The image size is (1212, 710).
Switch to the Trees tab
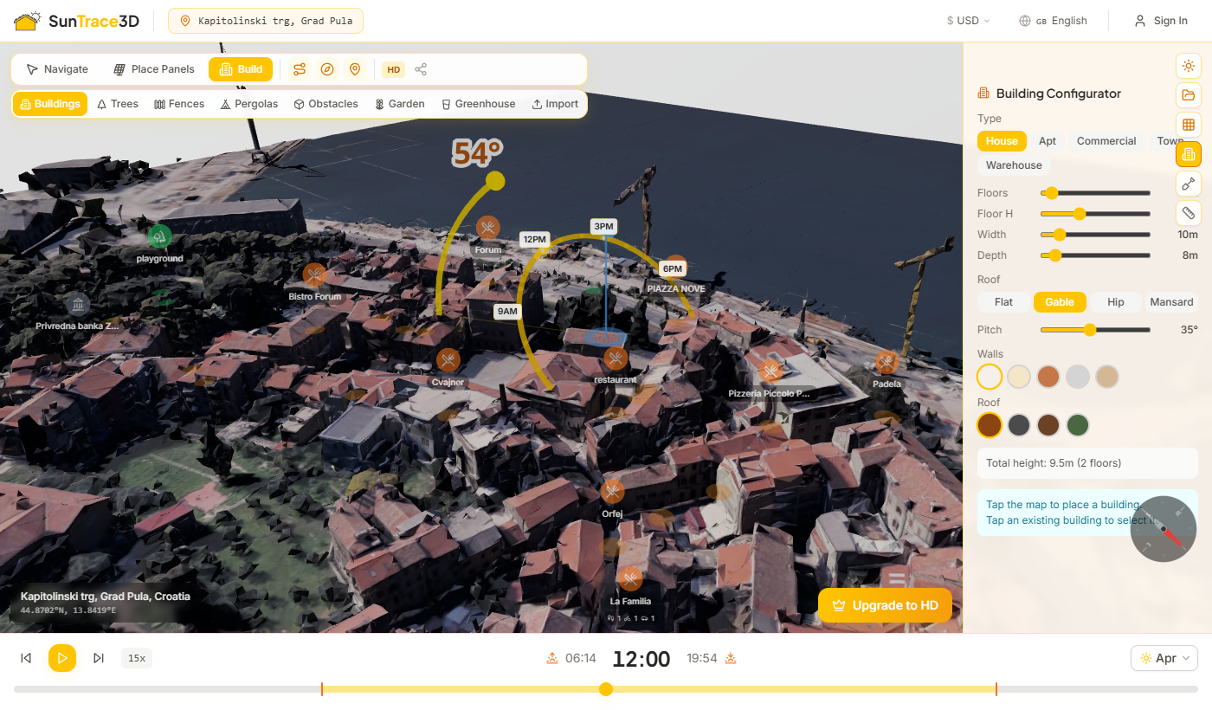pos(117,104)
